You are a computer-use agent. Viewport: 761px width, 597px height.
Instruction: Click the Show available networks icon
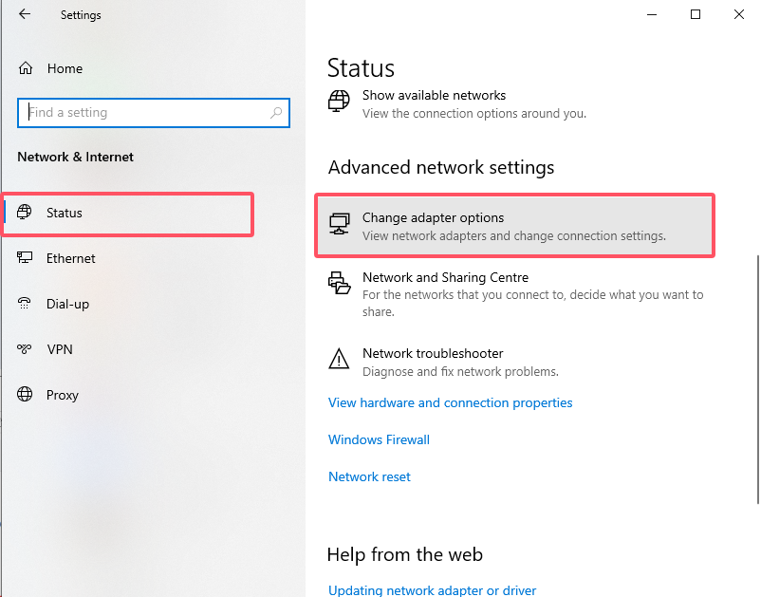(x=339, y=101)
